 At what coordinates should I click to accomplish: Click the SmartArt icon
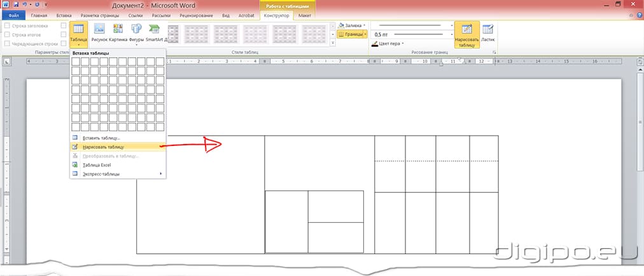click(x=154, y=29)
